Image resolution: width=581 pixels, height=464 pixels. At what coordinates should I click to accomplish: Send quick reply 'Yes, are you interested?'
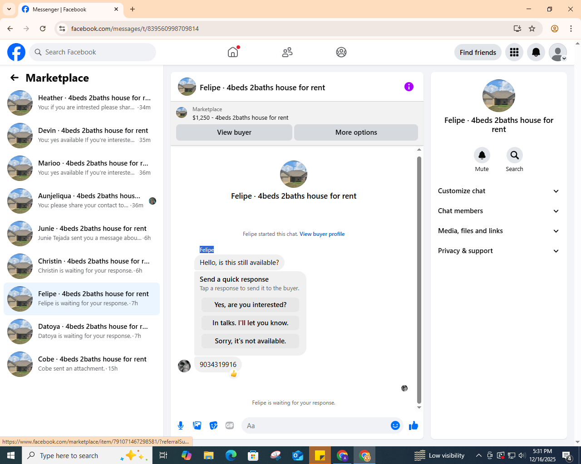pyautogui.click(x=251, y=305)
